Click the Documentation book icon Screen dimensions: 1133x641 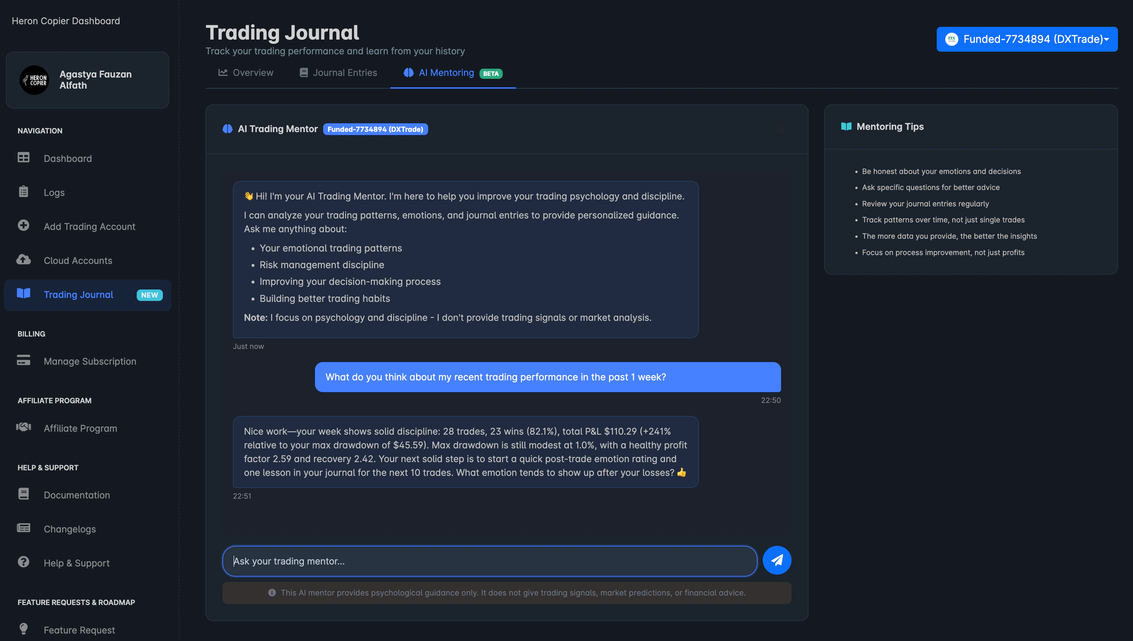(x=23, y=494)
